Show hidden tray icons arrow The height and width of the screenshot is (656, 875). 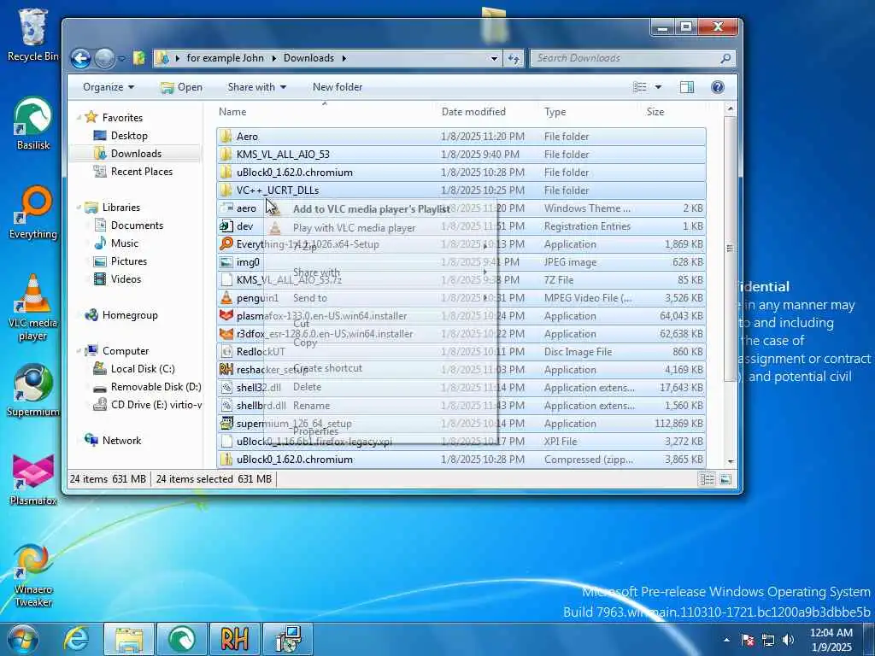point(726,640)
